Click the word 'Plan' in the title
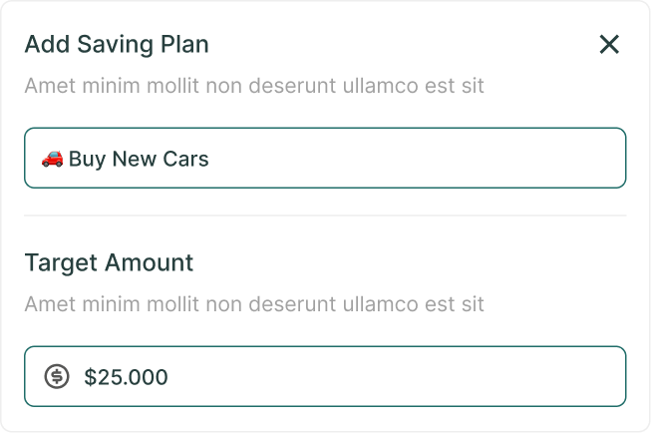Image resolution: width=651 pixels, height=433 pixels. pos(188,44)
